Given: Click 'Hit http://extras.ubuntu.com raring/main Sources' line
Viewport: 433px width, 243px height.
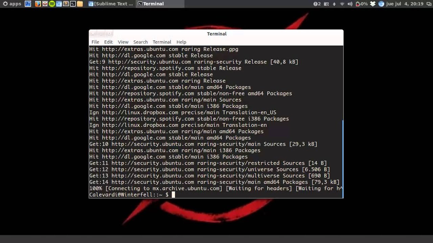Looking at the screenshot, I should click(165, 100).
